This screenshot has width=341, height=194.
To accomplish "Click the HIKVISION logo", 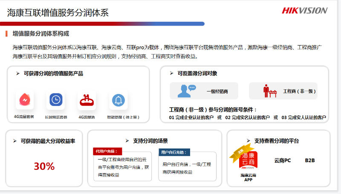I will pyautogui.click(x=304, y=11).
